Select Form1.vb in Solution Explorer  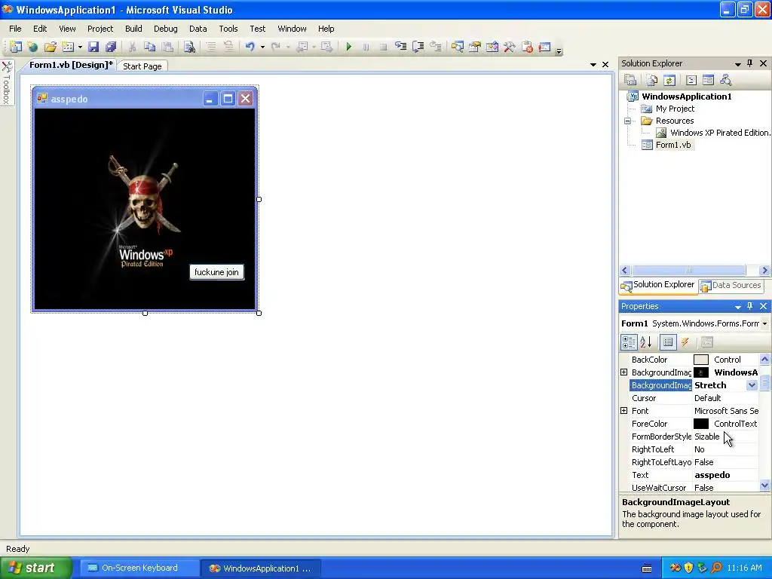[673, 145]
